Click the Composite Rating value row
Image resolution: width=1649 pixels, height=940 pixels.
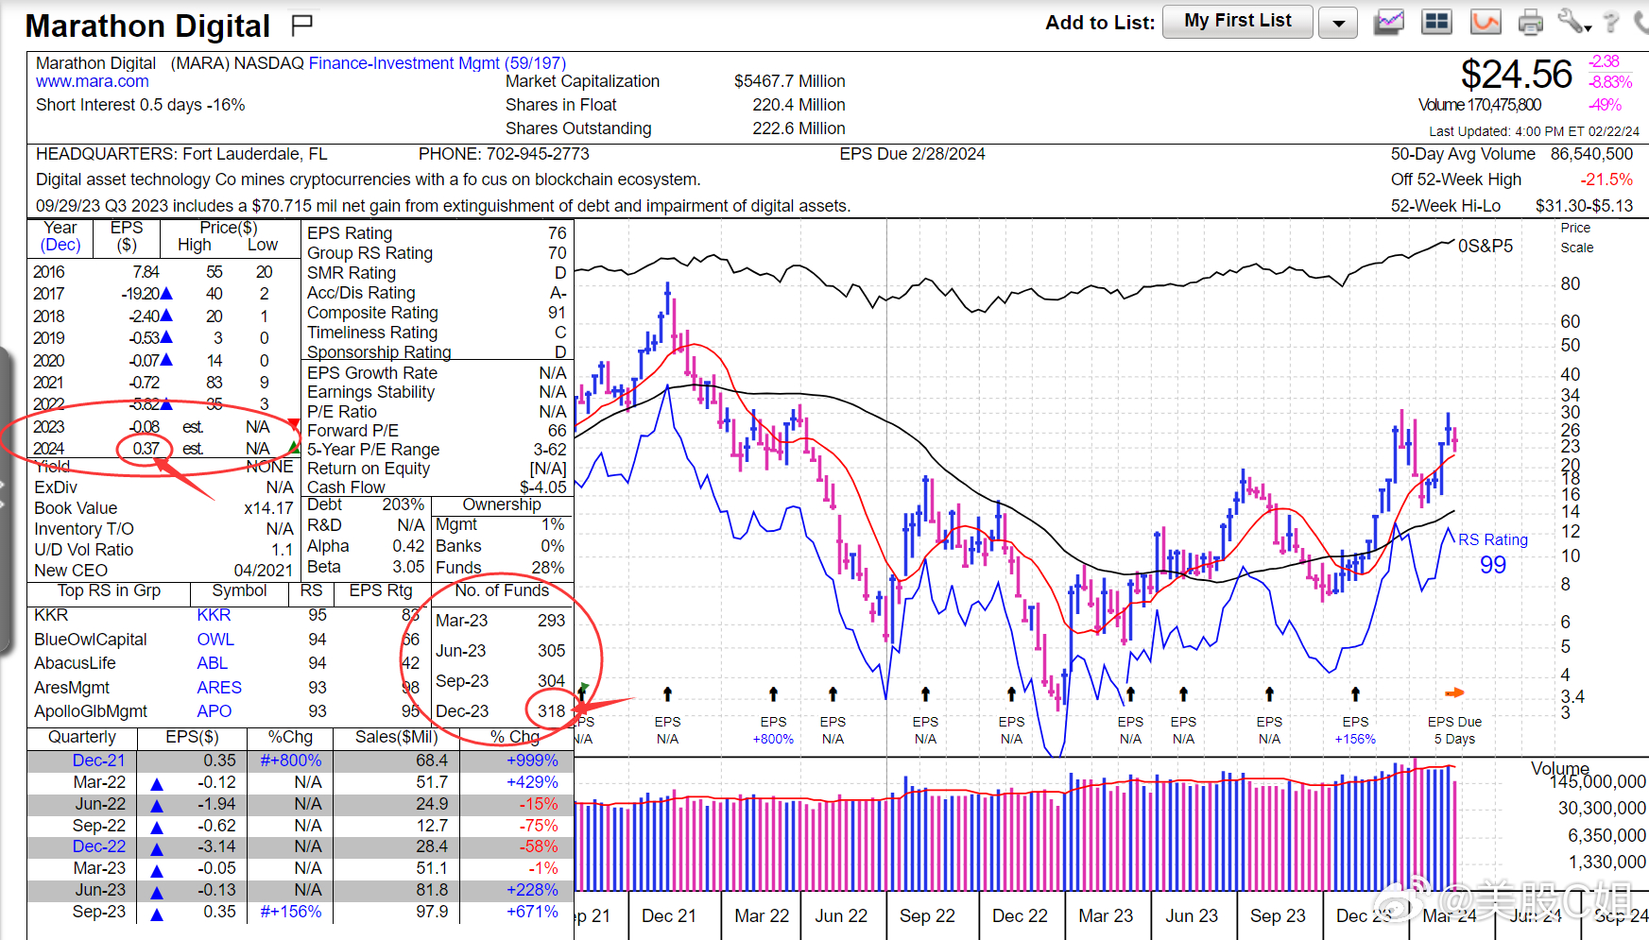coord(437,313)
